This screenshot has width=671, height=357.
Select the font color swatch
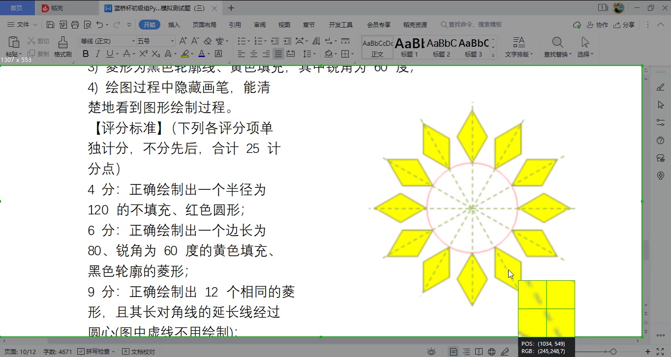(x=201, y=54)
